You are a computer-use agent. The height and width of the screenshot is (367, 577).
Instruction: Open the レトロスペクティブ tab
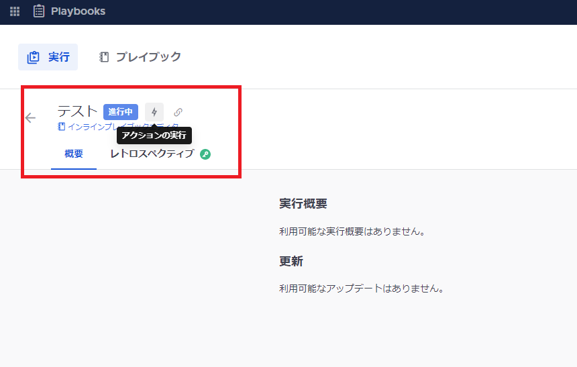(x=152, y=154)
